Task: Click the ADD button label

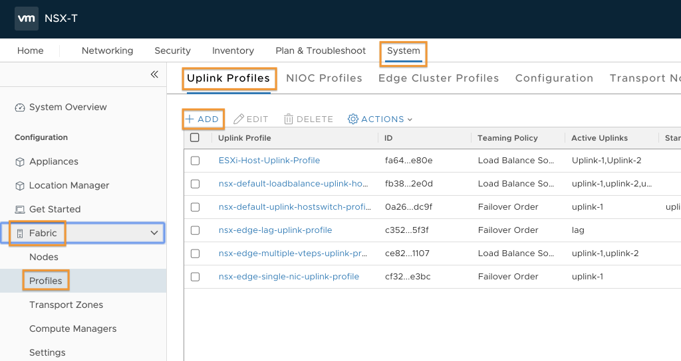Action: [x=208, y=119]
